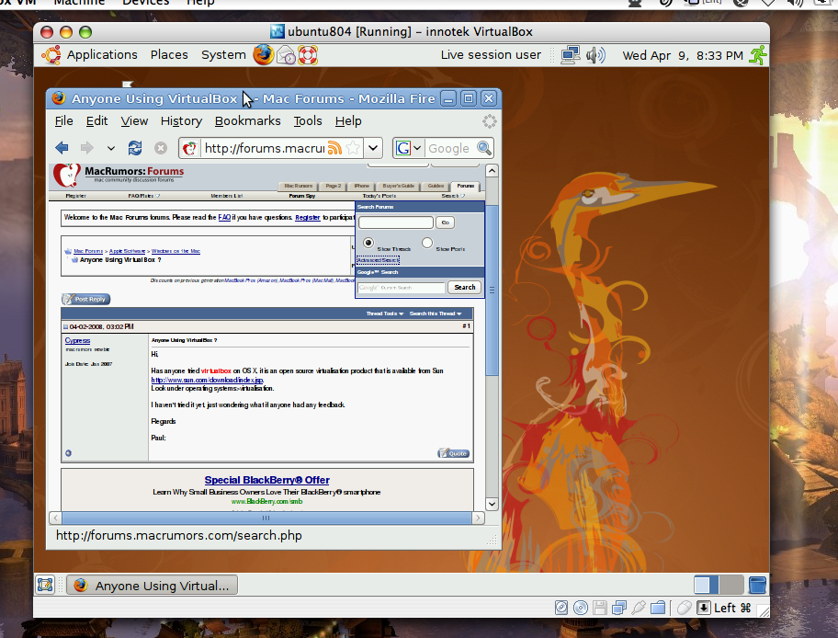Image resolution: width=838 pixels, height=638 pixels.
Task: Click vertical scrollbar down arrow
Action: click(x=493, y=504)
